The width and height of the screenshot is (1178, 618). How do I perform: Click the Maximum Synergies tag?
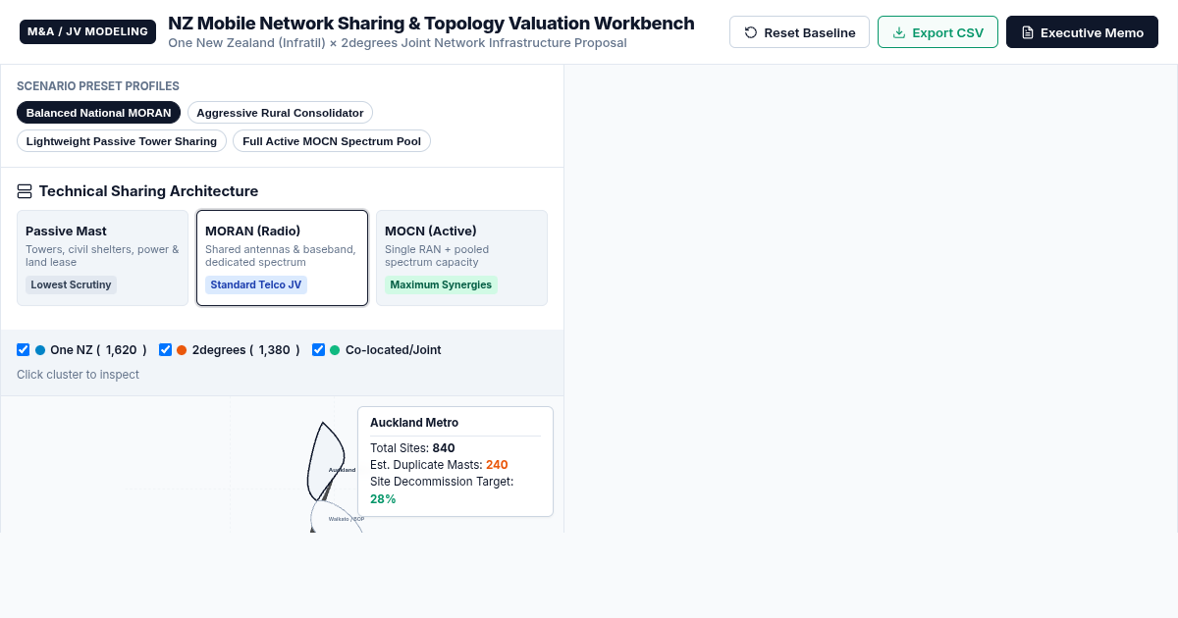point(441,285)
